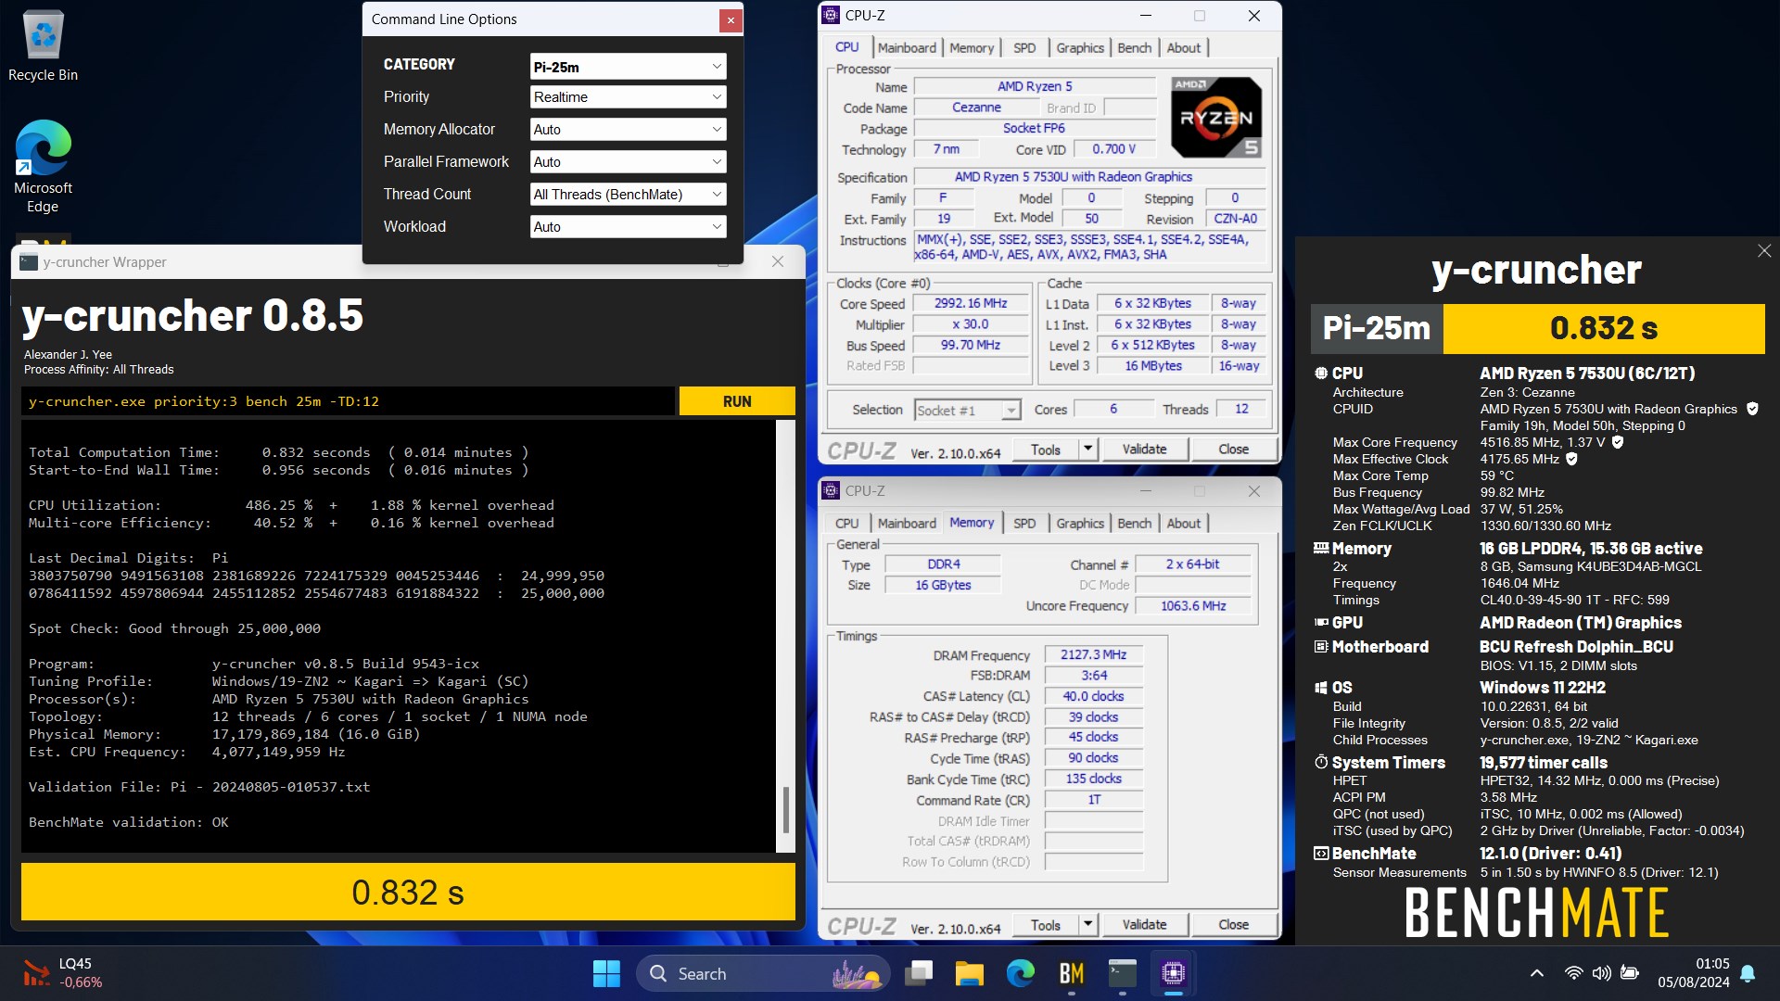Switch to the Memory tab in the top CPU-Z window

click(971, 48)
